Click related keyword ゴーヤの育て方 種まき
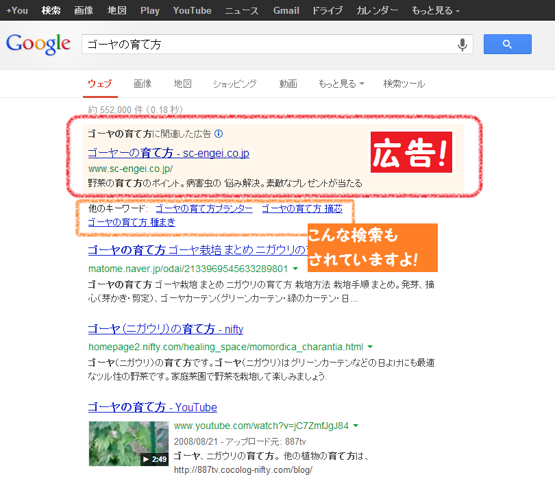This screenshot has width=555, height=477. tap(132, 222)
